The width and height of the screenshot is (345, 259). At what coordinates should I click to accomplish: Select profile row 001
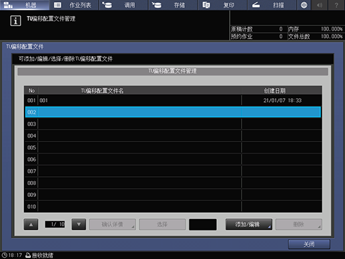click(173, 100)
